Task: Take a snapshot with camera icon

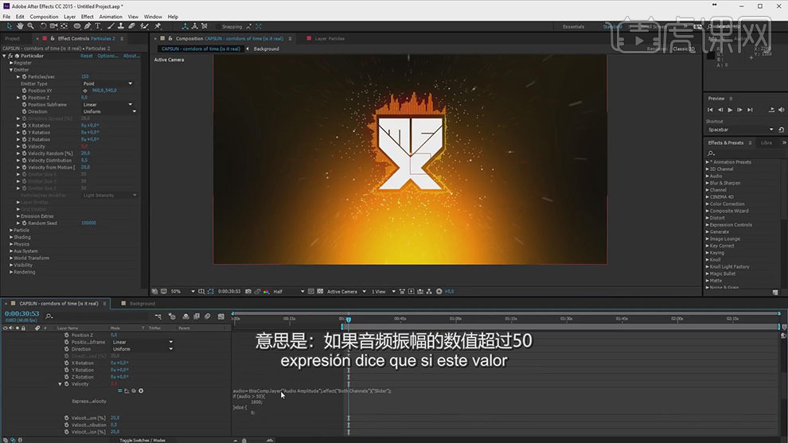Action: tap(248, 291)
